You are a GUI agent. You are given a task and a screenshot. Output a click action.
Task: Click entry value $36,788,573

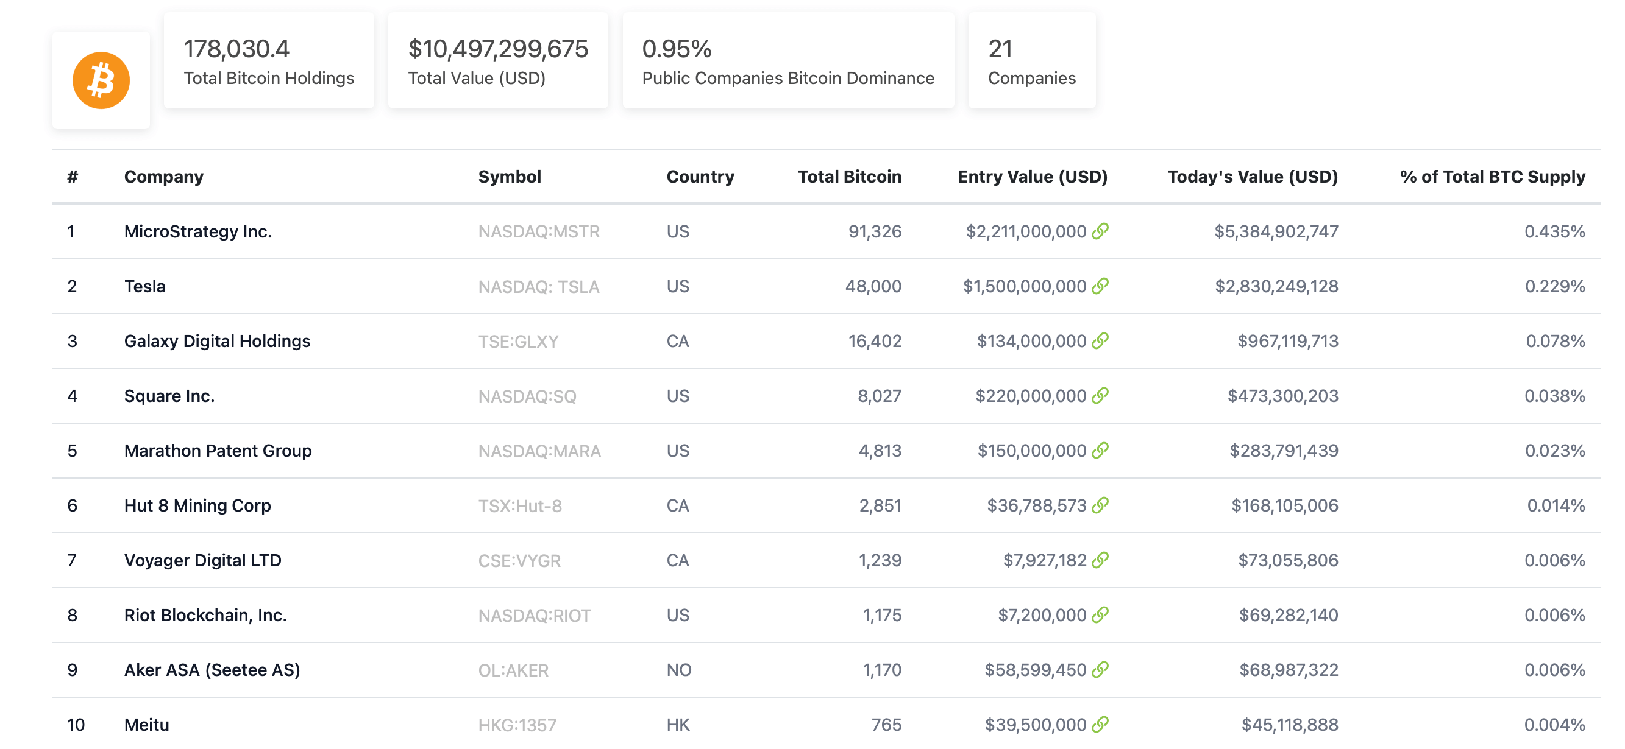1036,505
